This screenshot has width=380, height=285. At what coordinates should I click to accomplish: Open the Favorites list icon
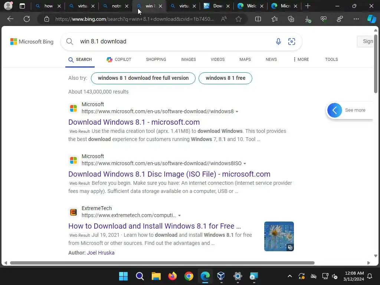click(275, 19)
